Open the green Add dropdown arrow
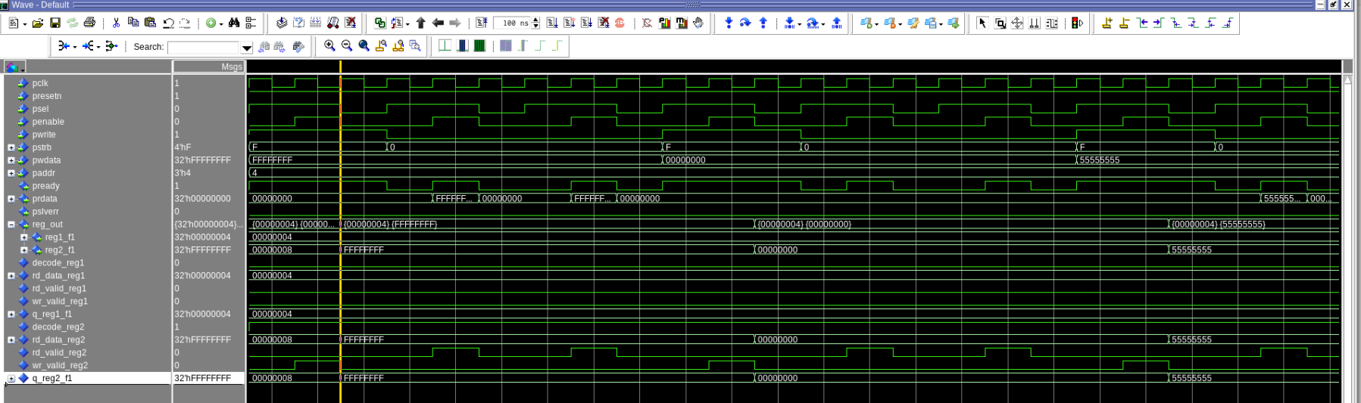 coord(220,24)
